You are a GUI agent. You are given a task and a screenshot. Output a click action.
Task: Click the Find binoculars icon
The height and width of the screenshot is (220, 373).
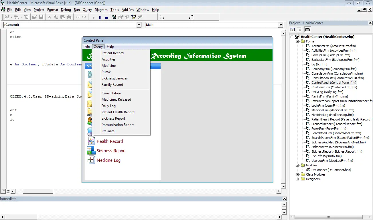click(x=69, y=17)
